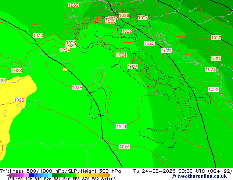233x180 pixels.
Task: Click the darkest green legend swatch
Action: (54, 175)
